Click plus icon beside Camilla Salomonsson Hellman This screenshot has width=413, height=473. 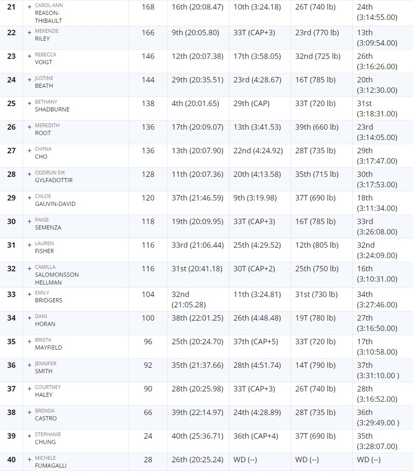(x=29, y=268)
